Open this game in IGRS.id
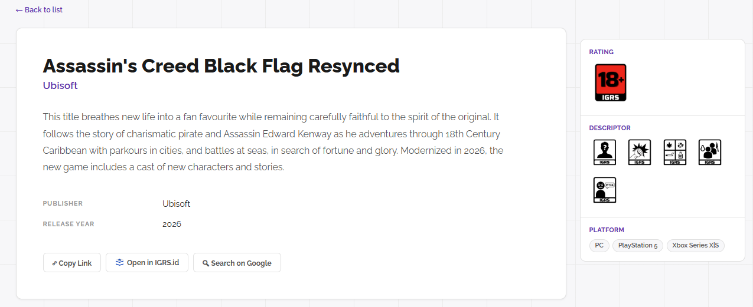The height and width of the screenshot is (307, 753). point(147,263)
